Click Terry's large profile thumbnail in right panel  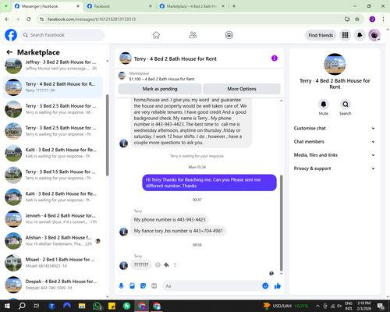(335, 64)
